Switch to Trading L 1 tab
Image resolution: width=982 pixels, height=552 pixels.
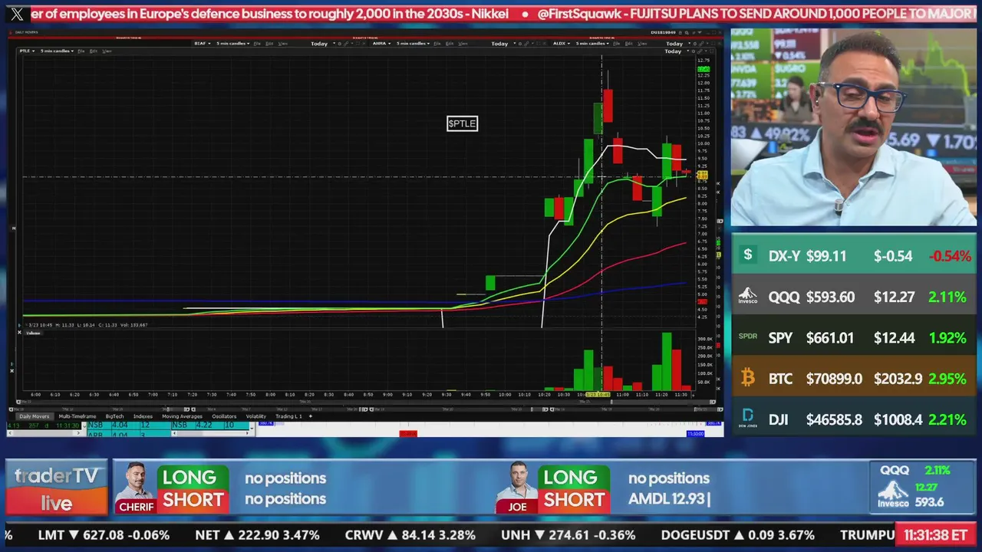(288, 416)
